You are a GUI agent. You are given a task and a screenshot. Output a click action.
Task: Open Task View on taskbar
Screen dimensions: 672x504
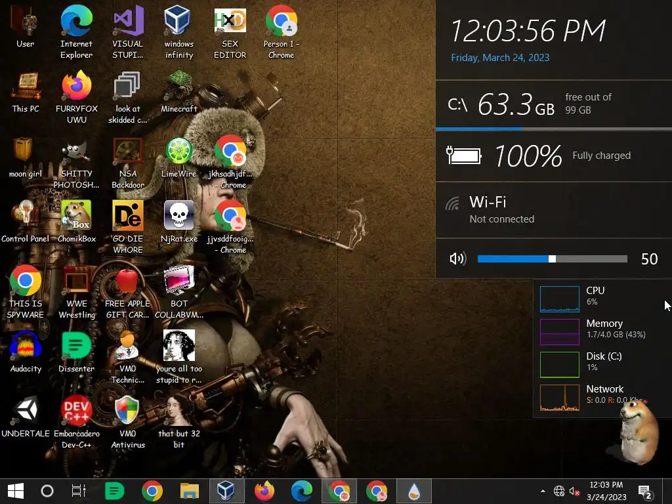(79, 491)
